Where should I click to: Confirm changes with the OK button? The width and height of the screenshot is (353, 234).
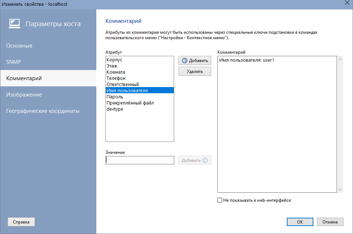300,222
